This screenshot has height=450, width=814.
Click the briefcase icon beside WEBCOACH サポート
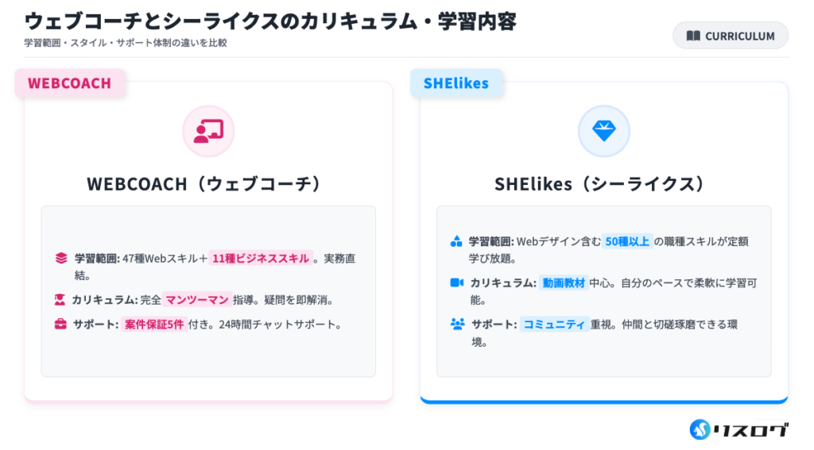click(60, 324)
